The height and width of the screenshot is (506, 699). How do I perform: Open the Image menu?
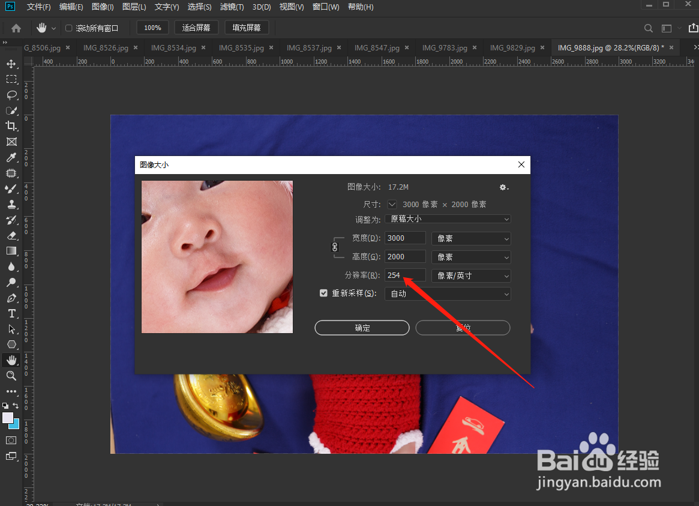click(x=103, y=7)
